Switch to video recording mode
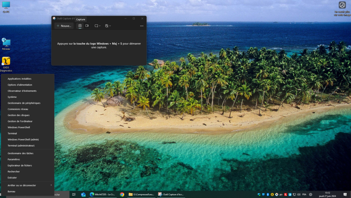This screenshot has width=351, height=198. click(87, 26)
